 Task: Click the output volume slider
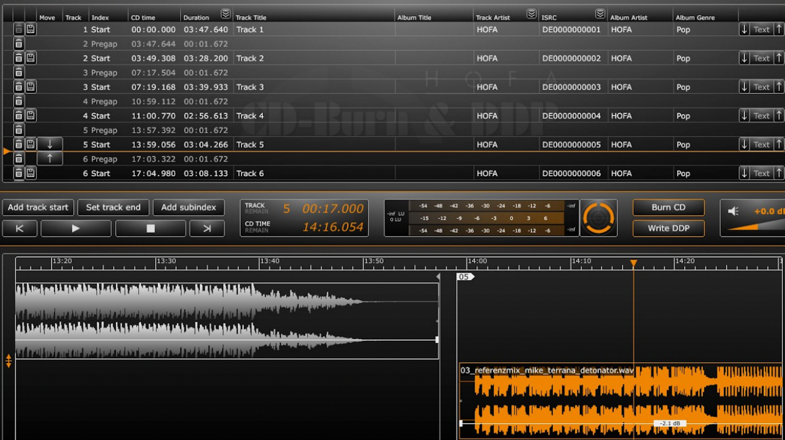(x=755, y=226)
